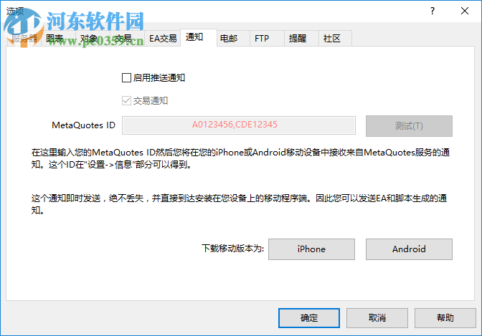Select the 通知 tab
Viewport: 482px width, 336px height.
[199, 37]
